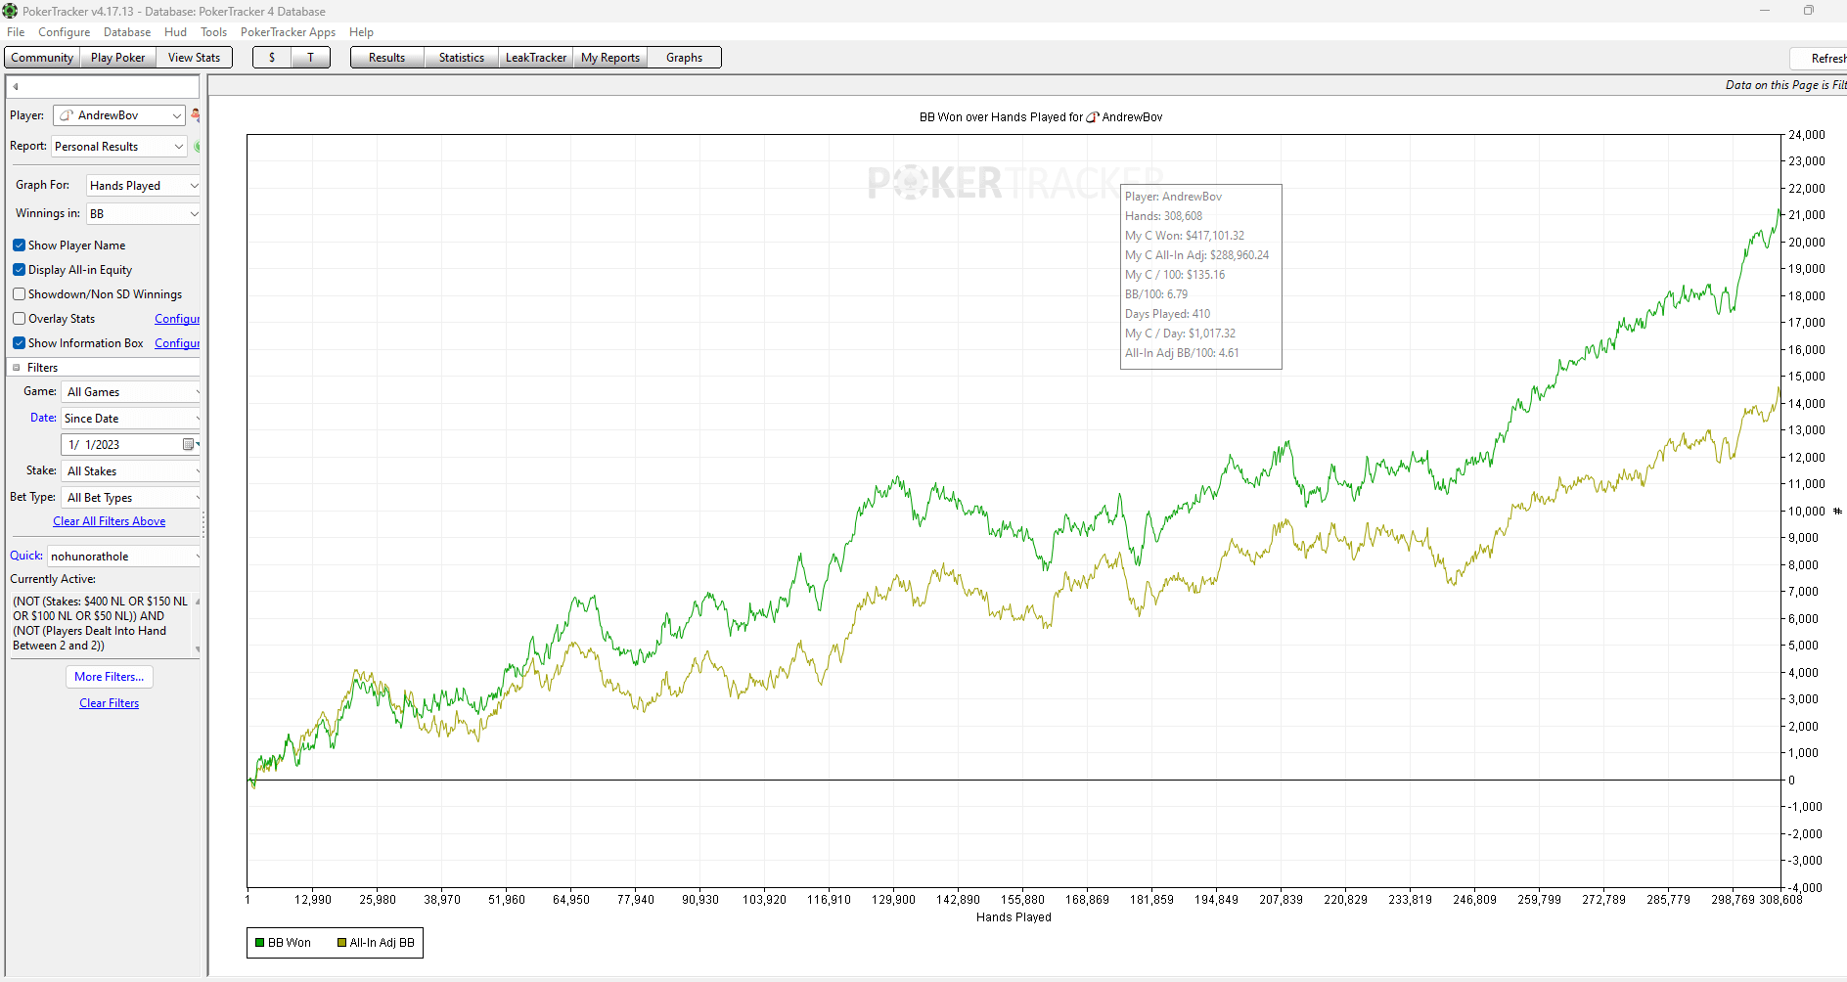Toggle the Show Player Name checkbox
This screenshot has height=982, width=1847.
(19, 245)
